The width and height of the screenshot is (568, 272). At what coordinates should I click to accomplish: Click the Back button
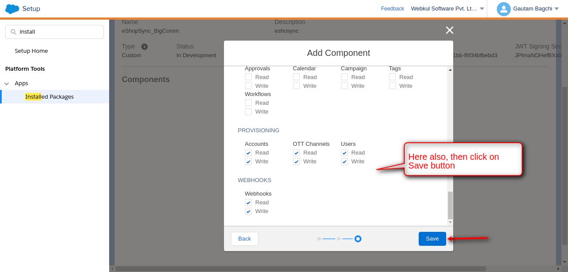click(244, 239)
